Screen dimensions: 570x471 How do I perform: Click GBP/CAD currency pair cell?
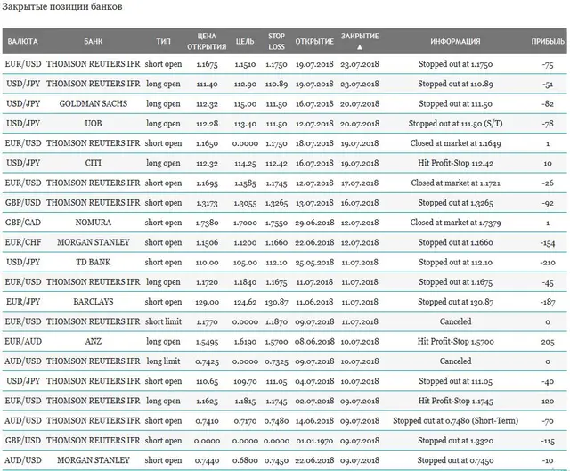(23, 223)
